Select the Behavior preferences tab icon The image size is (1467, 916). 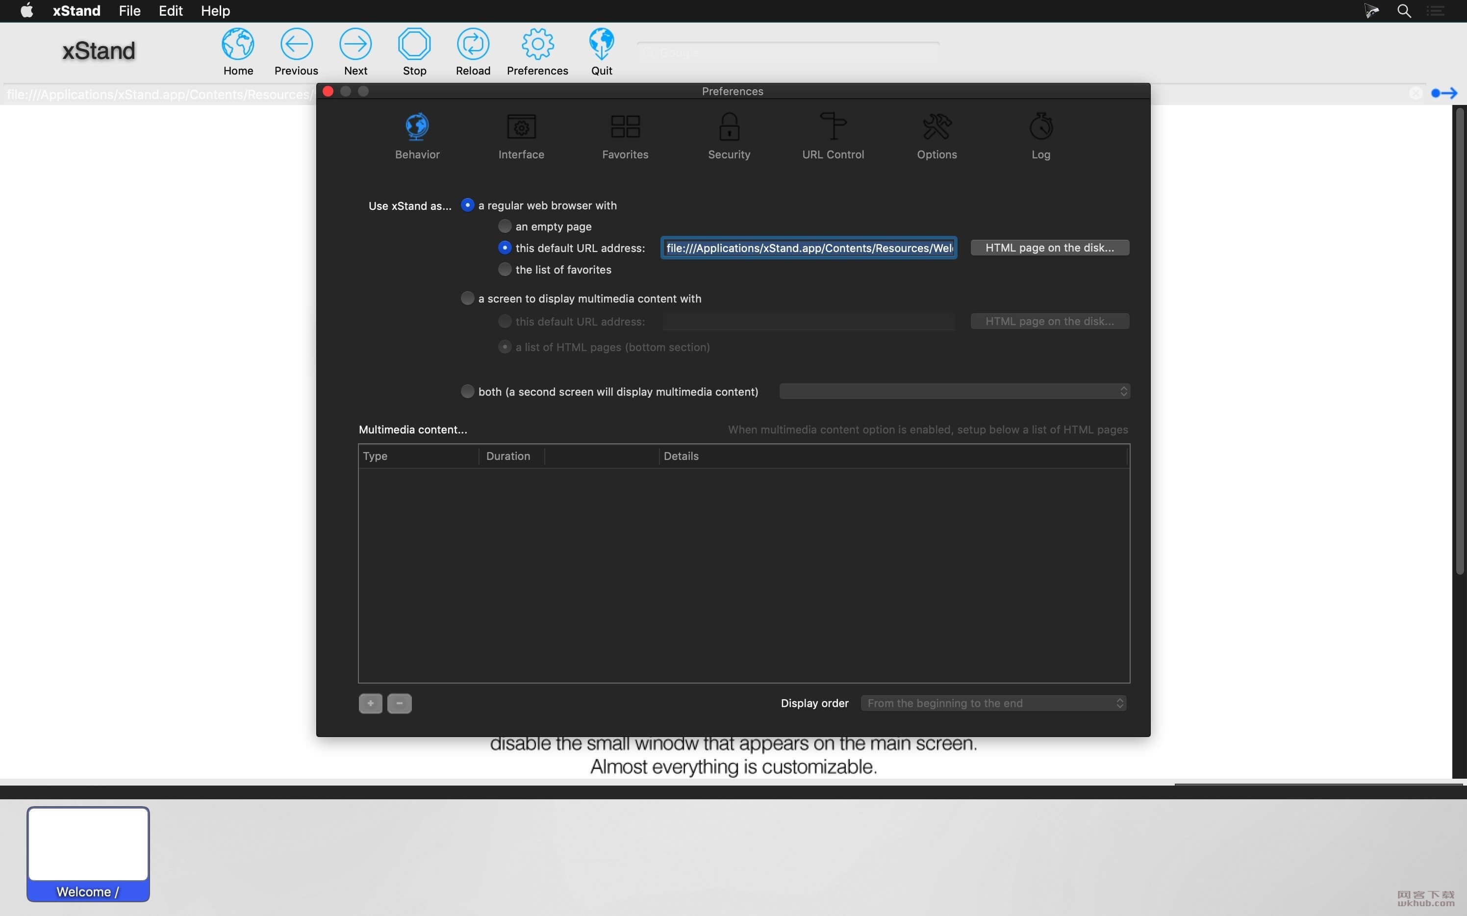pos(417,127)
